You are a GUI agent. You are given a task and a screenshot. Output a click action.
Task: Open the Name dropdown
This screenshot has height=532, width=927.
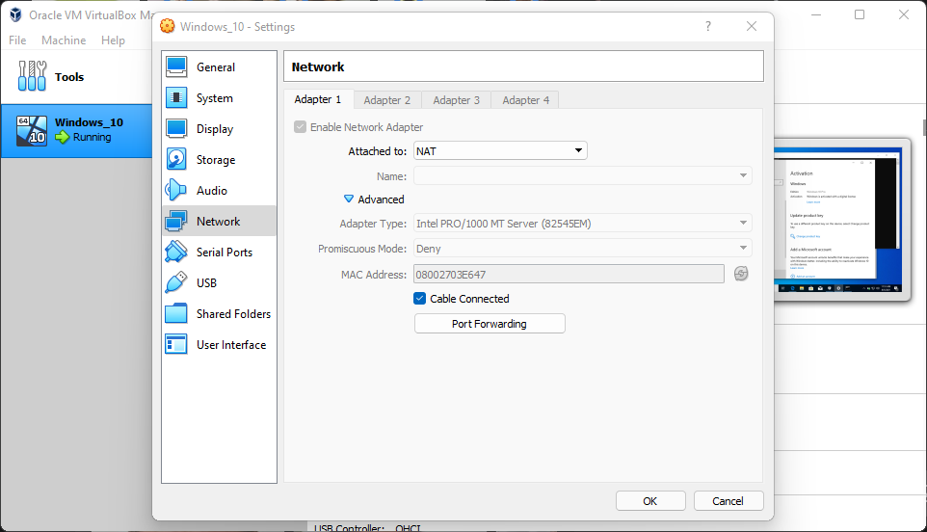pyautogui.click(x=582, y=175)
